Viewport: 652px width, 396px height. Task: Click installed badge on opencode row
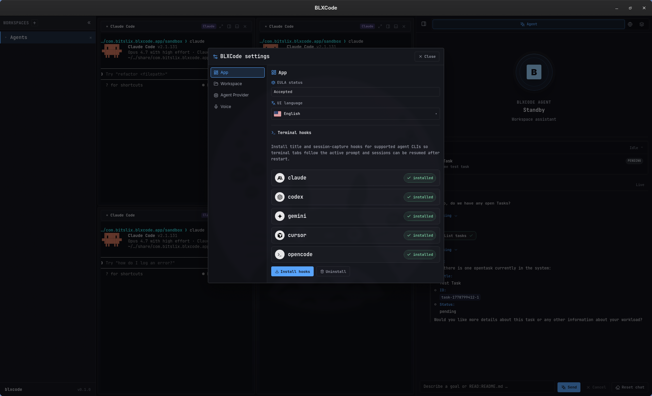click(x=419, y=254)
